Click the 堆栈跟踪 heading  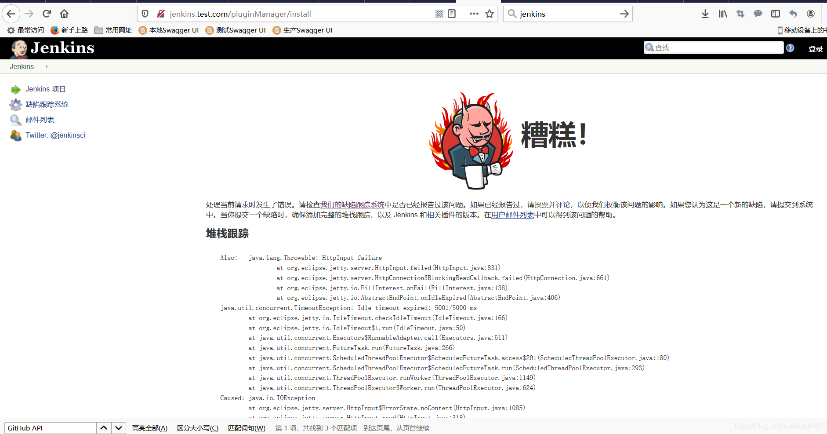(x=227, y=233)
